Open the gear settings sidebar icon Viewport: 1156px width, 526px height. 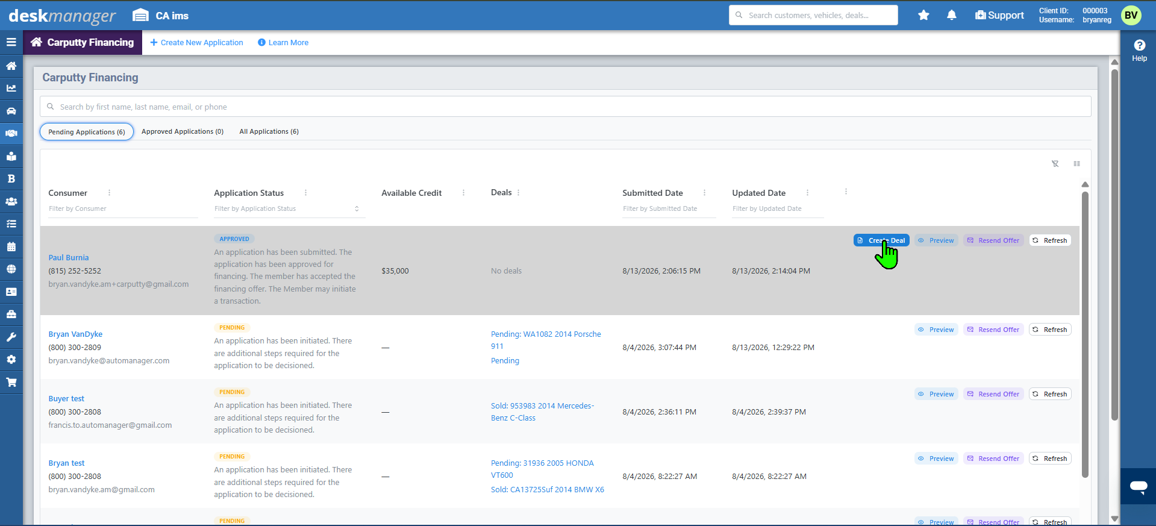(11, 359)
